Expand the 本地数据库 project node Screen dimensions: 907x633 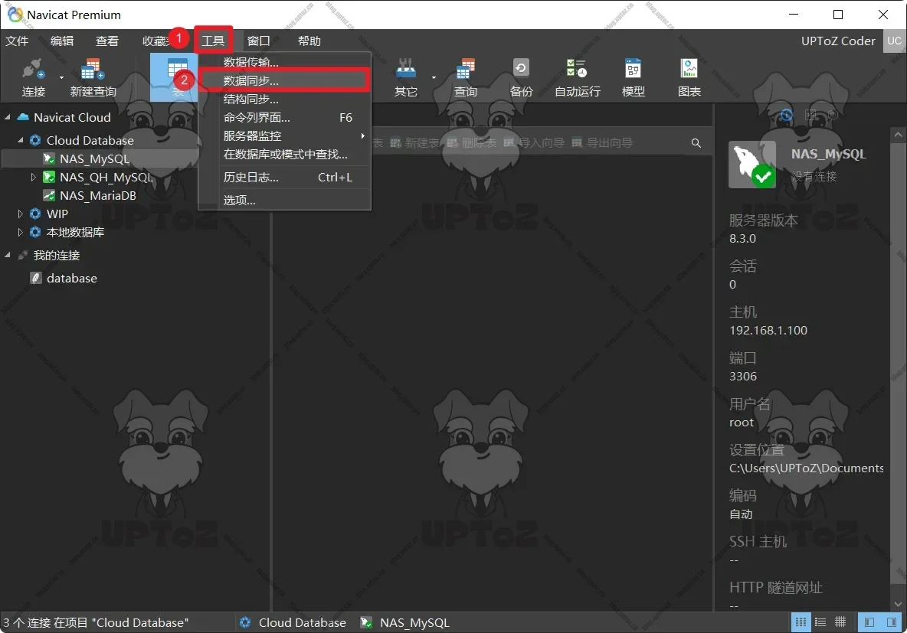pyautogui.click(x=20, y=233)
